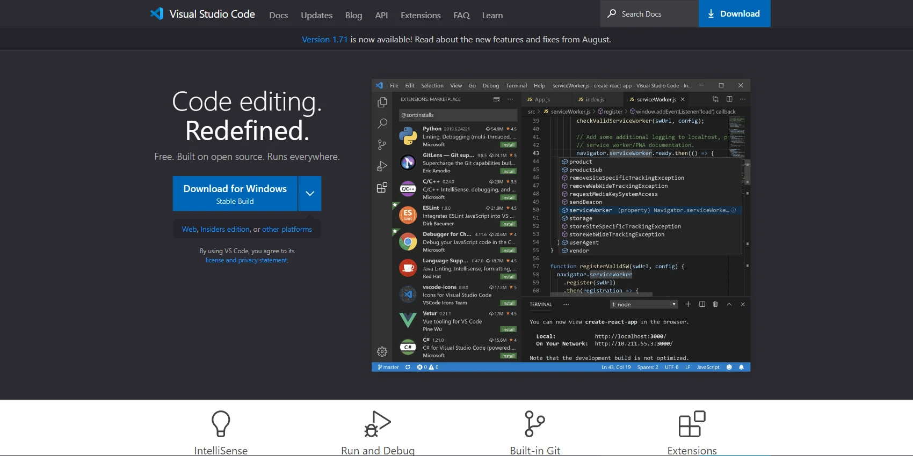913x456 pixels.
Task: Go to the Blog page
Action: [353, 15]
